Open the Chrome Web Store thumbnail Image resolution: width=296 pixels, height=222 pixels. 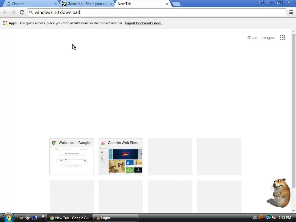[x=121, y=157]
